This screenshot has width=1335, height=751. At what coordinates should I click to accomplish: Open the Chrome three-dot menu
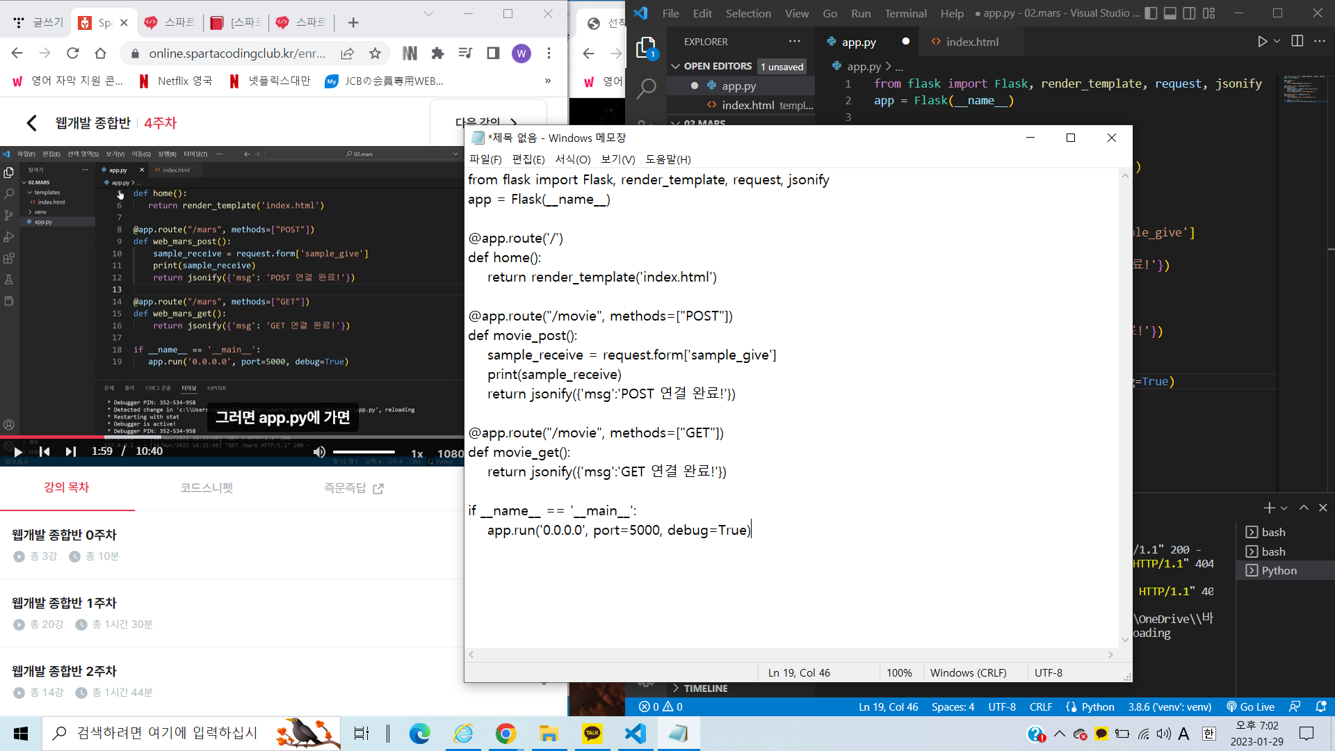pyautogui.click(x=549, y=54)
